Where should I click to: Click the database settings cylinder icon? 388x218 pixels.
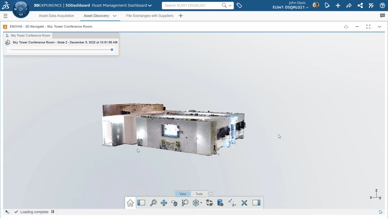(x=220, y=203)
